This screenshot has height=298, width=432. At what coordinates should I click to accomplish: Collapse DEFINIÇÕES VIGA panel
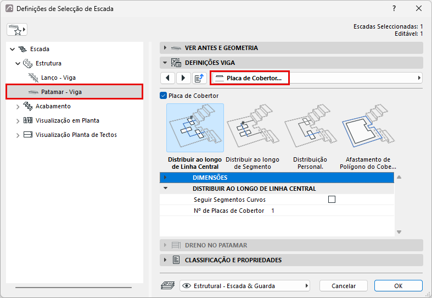(165, 63)
